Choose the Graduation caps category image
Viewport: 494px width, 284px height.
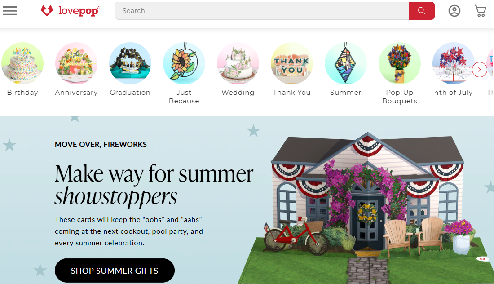(130, 63)
